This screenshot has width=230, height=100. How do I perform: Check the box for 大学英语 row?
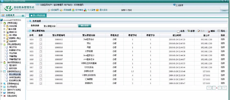pos(41,51)
